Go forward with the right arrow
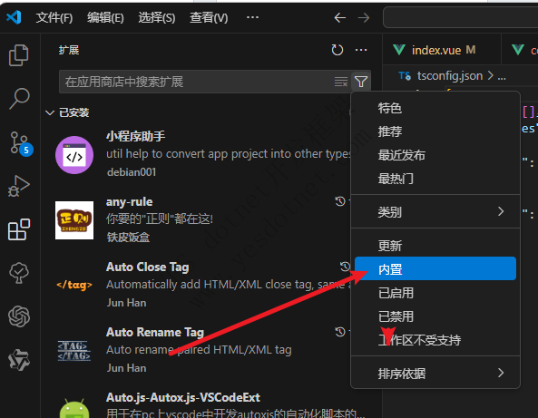 pos(364,17)
